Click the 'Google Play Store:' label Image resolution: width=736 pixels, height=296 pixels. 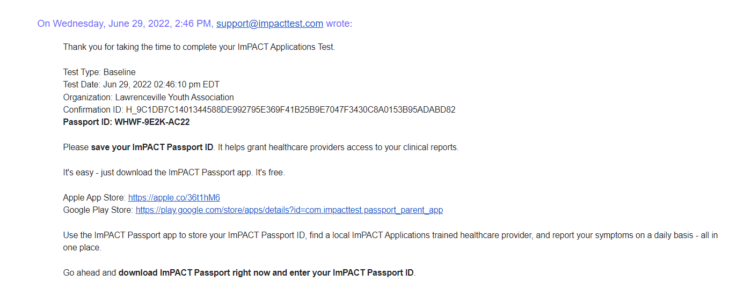pyautogui.click(x=98, y=210)
